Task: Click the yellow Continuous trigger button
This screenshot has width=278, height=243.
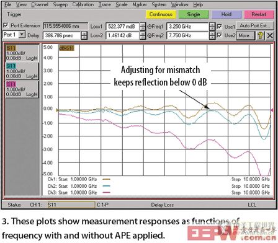Action: pyautogui.click(x=161, y=14)
